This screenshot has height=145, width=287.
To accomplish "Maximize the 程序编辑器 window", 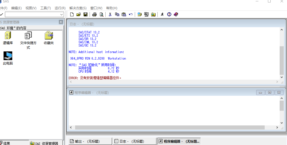I will point(270,92).
